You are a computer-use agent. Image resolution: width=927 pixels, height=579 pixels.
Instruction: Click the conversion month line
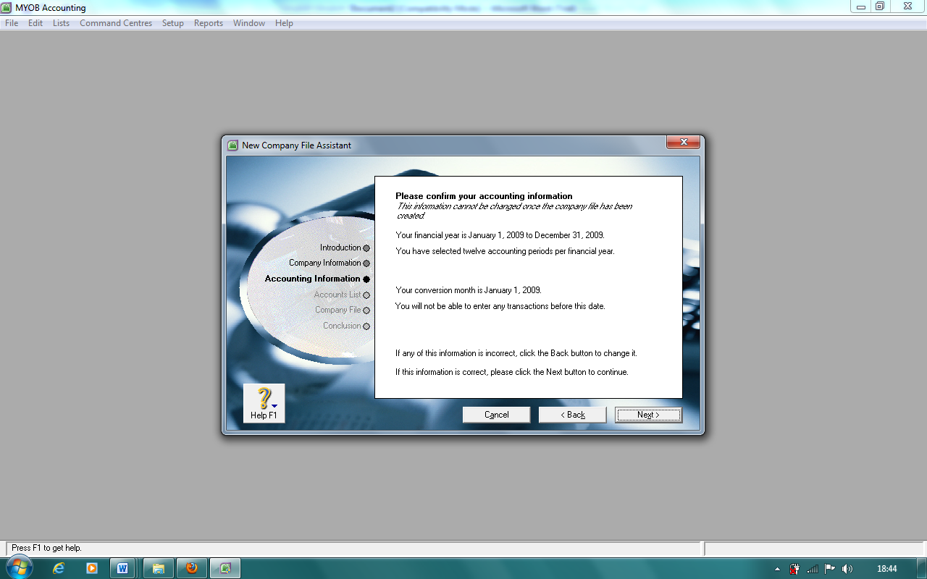point(469,290)
